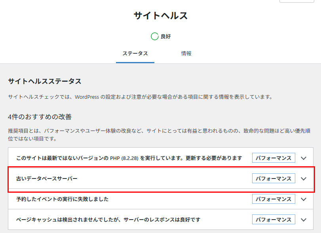
Task: Click the サイトヘルス page heading
Action: point(160,16)
